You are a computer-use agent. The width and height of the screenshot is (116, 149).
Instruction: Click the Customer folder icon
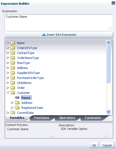point(13,93)
